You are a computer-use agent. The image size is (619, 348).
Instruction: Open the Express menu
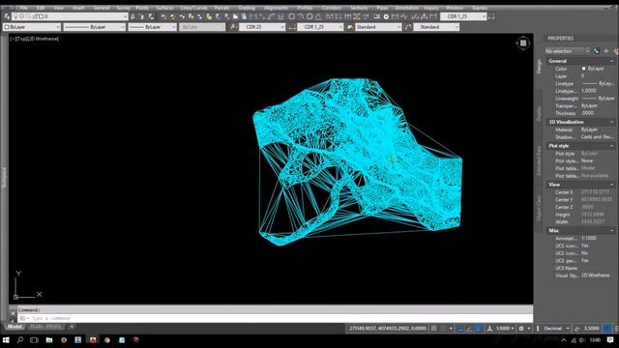pos(480,8)
